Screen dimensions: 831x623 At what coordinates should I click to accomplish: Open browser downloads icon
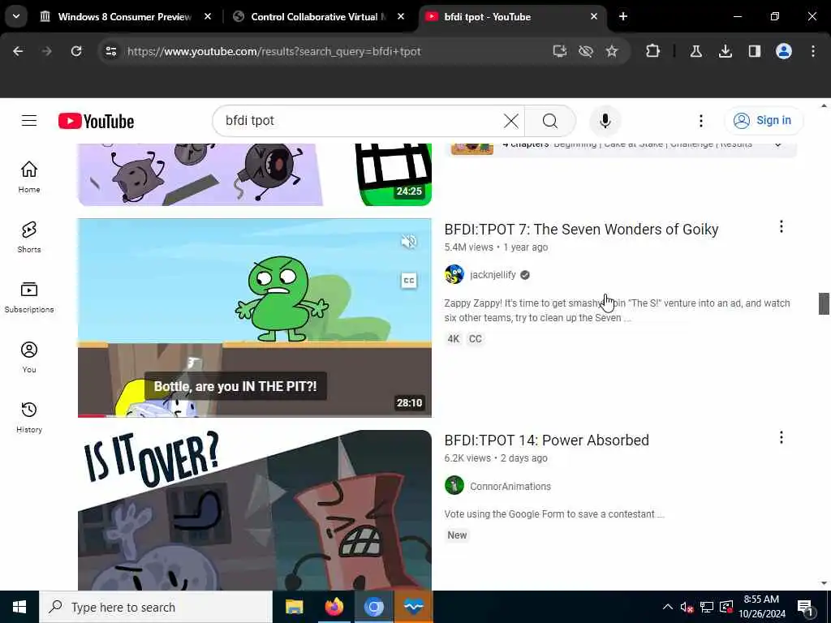(725, 51)
